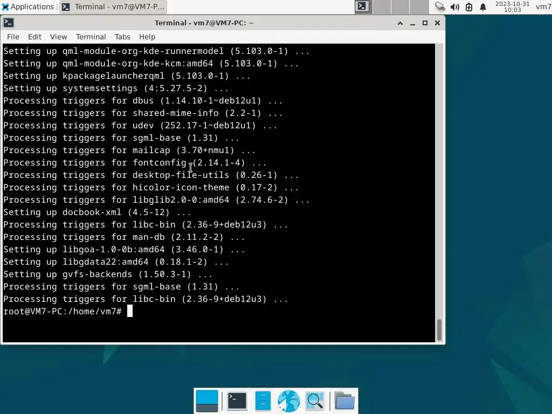Click the root@VM7-PC command prompt
The image size is (552, 414).
point(63,312)
